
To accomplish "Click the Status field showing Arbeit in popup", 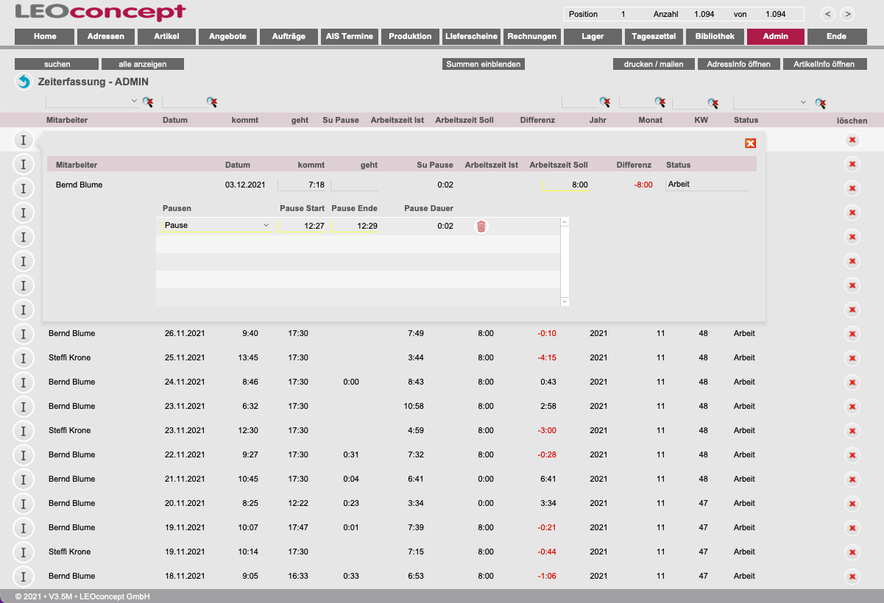I will [707, 185].
